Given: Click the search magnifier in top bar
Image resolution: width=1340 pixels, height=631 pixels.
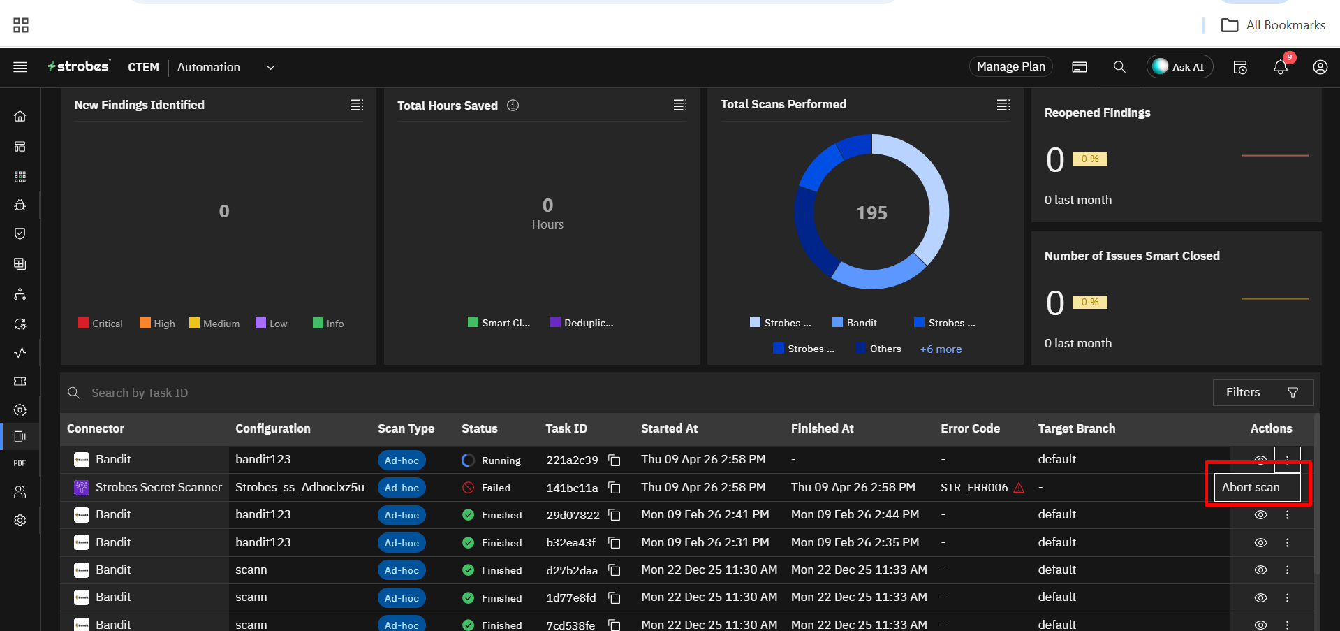Looking at the screenshot, I should click(x=1119, y=67).
